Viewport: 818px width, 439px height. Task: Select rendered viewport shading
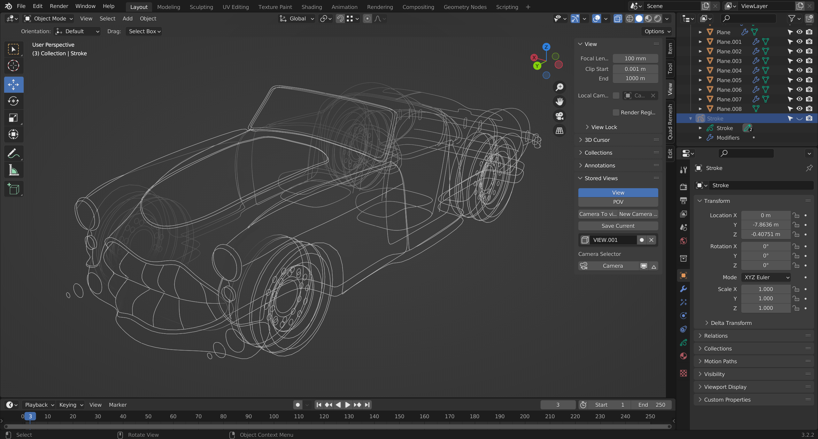(658, 19)
